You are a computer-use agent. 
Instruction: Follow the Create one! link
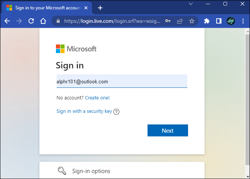97,98
